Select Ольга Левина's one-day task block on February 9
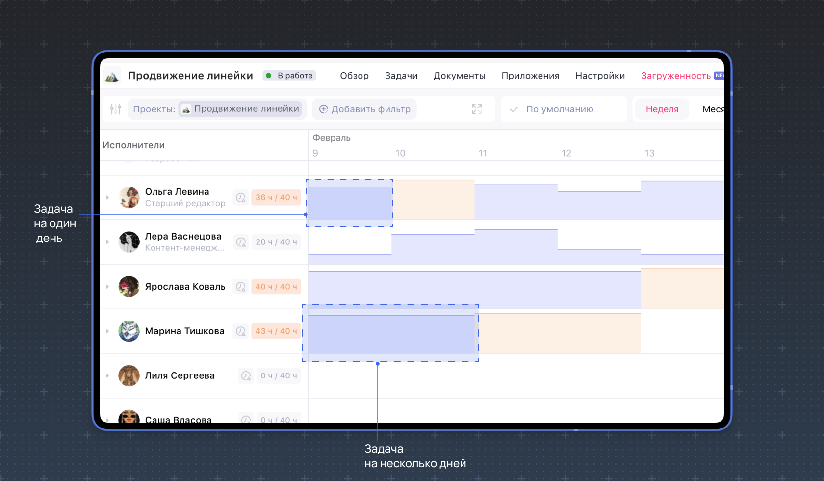The image size is (824, 481). [x=349, y=203]
